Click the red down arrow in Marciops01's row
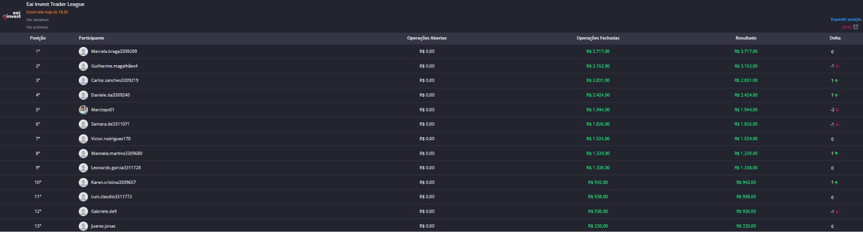 click(837, 110)
